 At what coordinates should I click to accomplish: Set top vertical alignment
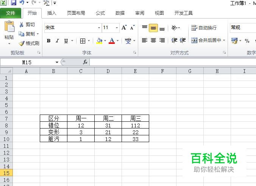(x=145, y=27)
